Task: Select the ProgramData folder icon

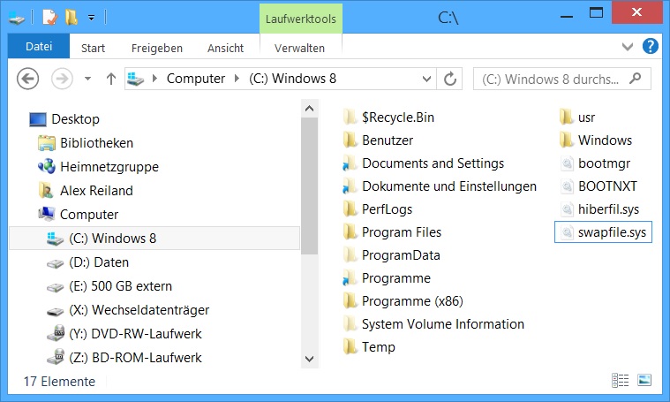Action: (350, 254)
